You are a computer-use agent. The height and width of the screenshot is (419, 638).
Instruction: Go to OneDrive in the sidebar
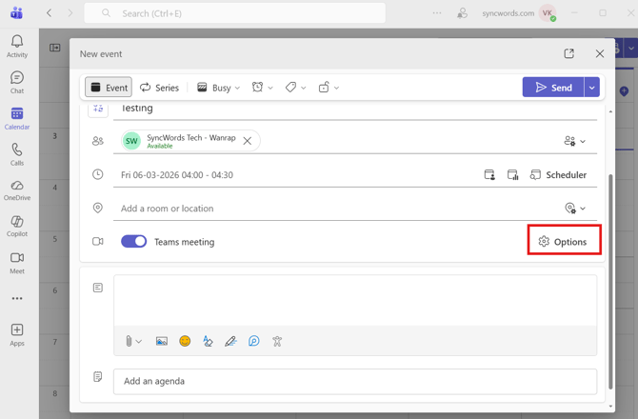point(17,190)
